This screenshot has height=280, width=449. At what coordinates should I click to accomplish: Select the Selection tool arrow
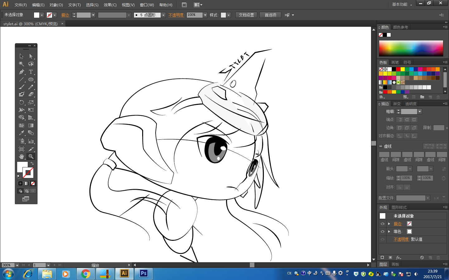(x=22, y=56)
